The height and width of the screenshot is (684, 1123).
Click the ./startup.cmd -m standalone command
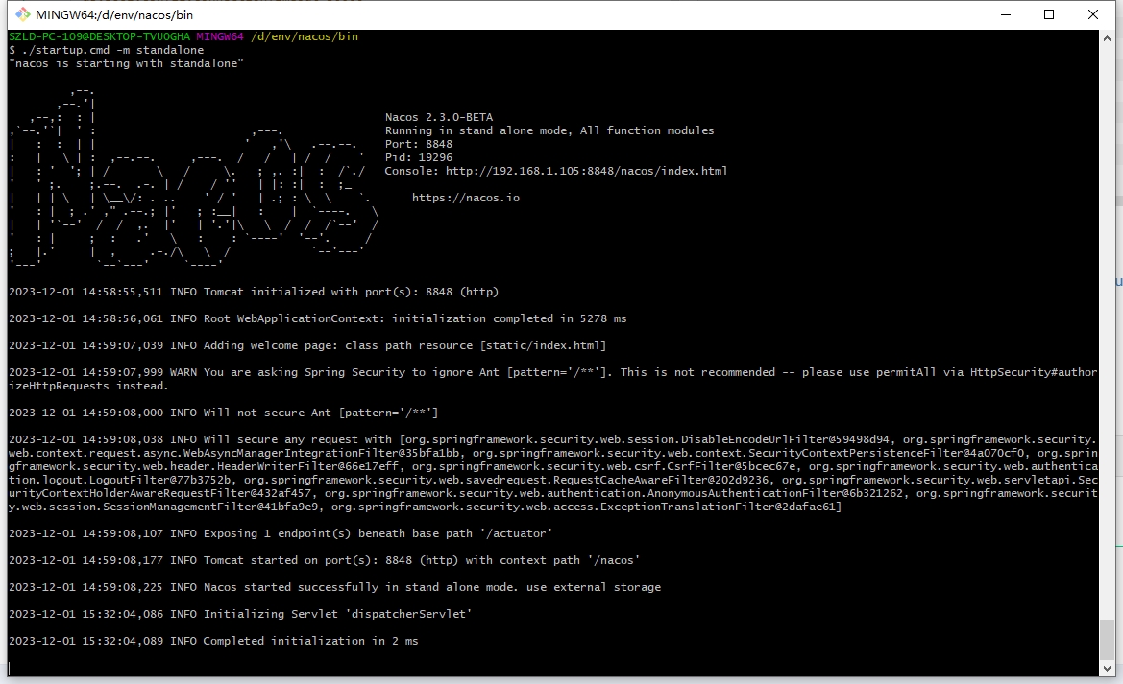(x=111, y=50)
